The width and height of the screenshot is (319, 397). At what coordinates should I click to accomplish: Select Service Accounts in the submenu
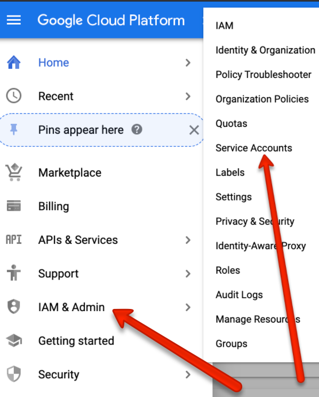pos(254,148)
